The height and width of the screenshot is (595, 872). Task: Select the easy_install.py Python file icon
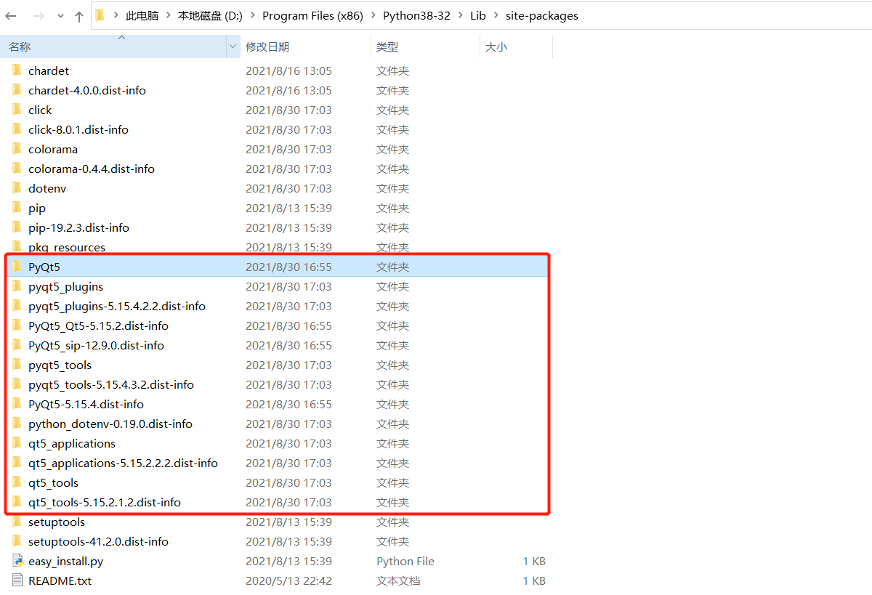[x=17, y=561]
